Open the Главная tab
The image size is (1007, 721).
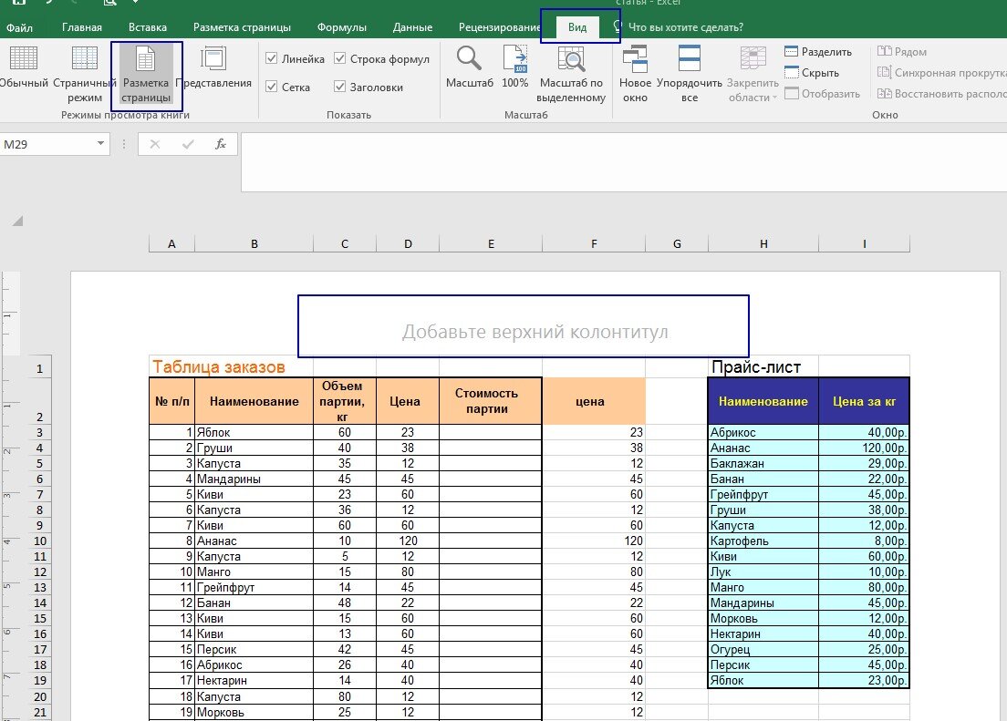(x=82, y=27)
